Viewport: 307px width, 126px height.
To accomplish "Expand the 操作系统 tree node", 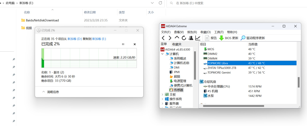I will [162, 99].
